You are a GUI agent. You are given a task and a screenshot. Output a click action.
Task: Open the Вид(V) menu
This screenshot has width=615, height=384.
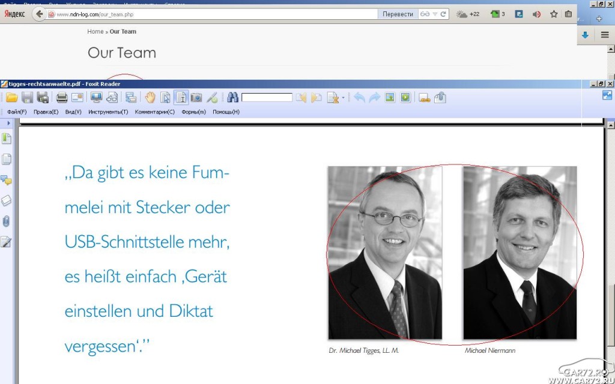click(x=73, y=112)
